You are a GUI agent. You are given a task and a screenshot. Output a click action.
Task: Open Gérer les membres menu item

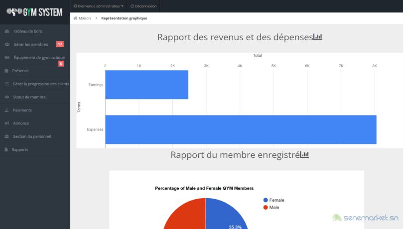(x=35, y=44)
